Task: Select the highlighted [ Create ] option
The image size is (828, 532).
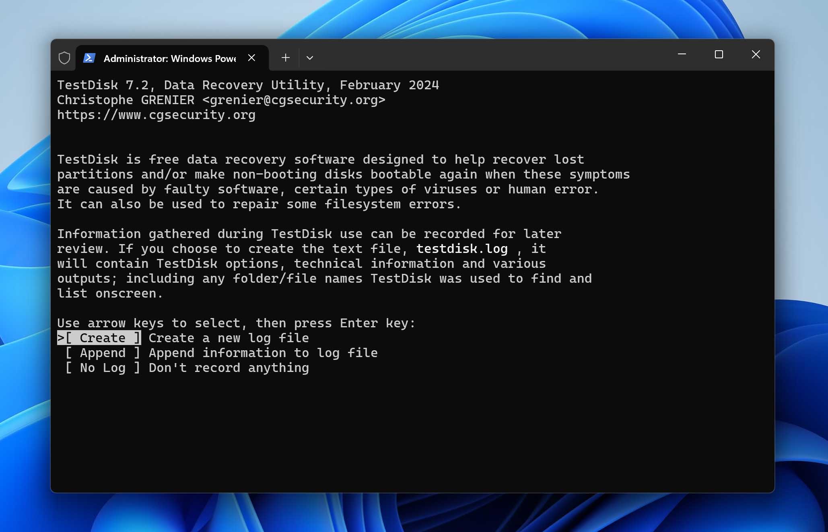Action: 99,338
